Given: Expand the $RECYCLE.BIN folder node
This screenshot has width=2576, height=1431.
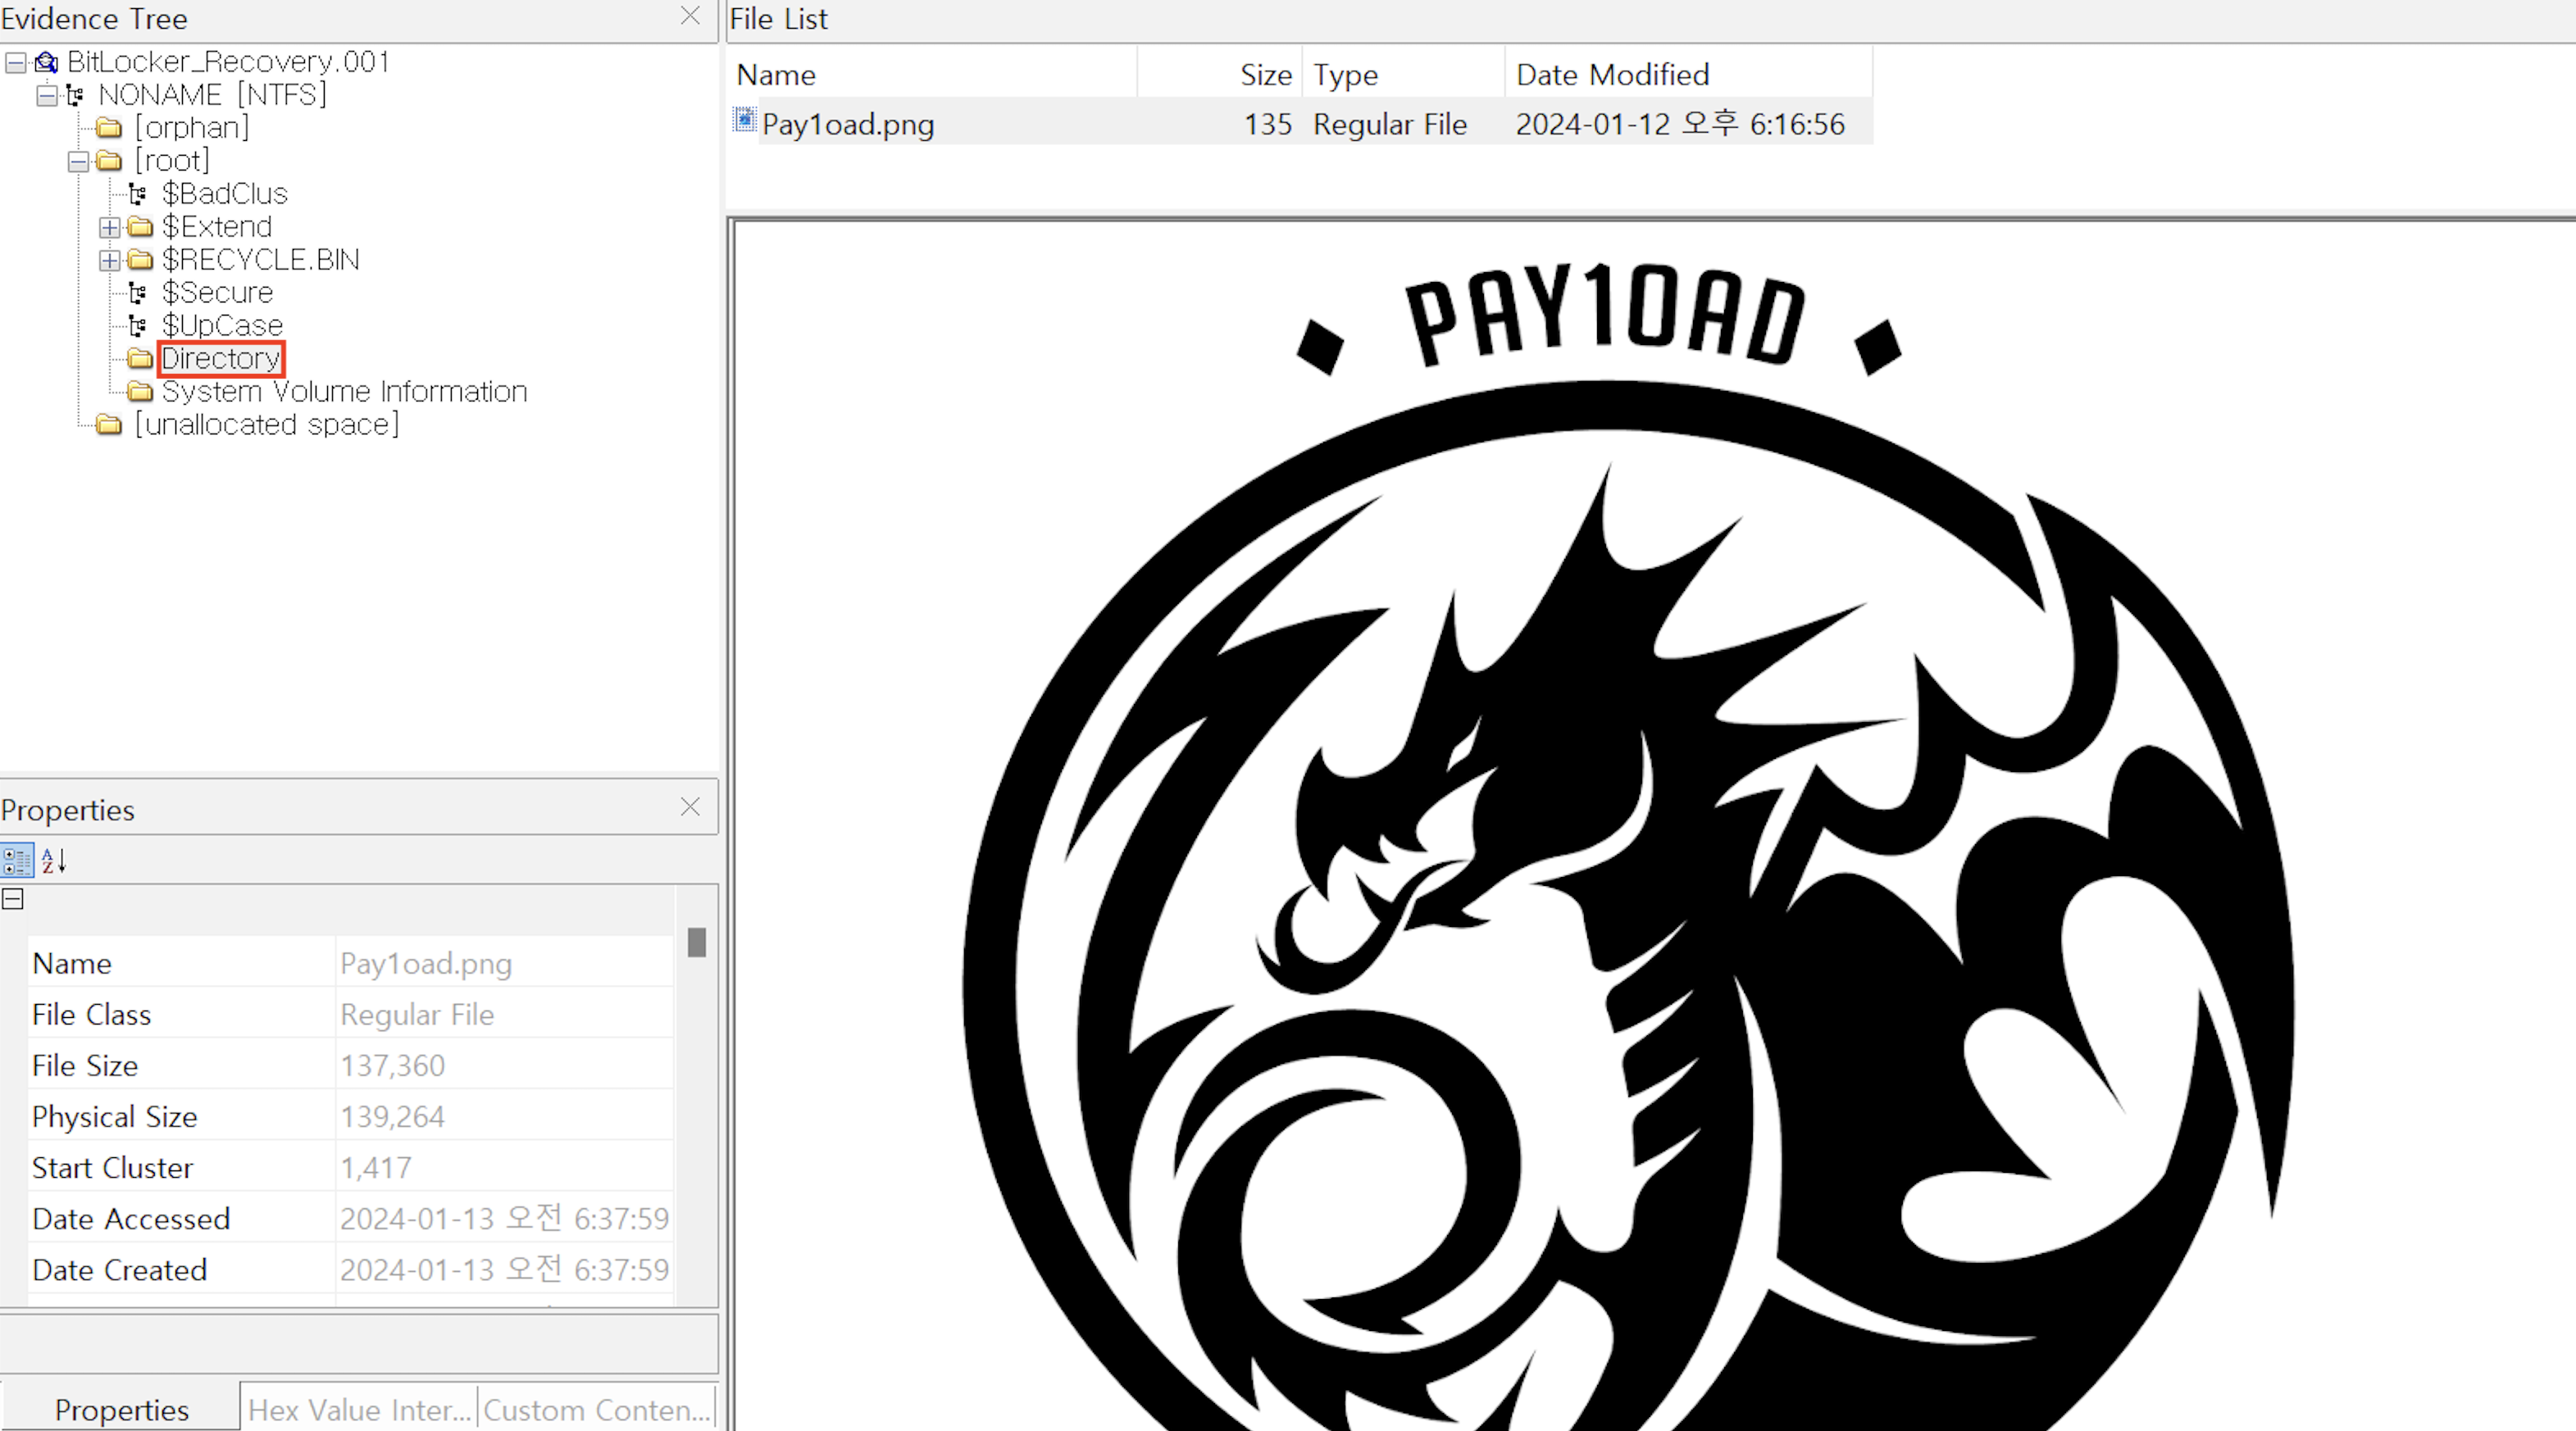Looking at the screenshot, I should pos(109,260).
